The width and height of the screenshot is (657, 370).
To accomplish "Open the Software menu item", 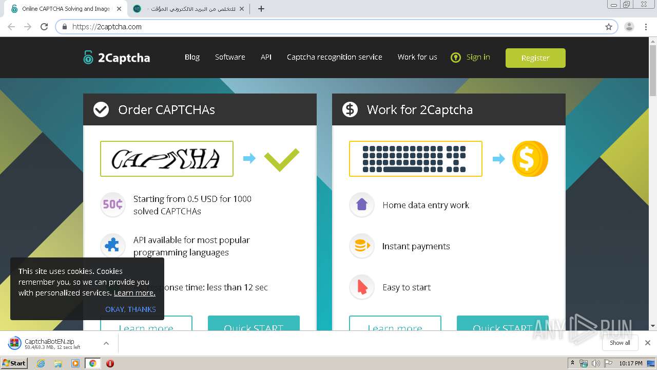I will point(230,57).
